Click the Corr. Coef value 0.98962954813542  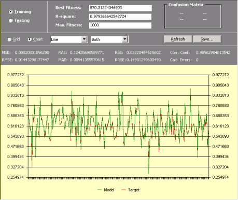pyautogui.click(x=213, y=52)
